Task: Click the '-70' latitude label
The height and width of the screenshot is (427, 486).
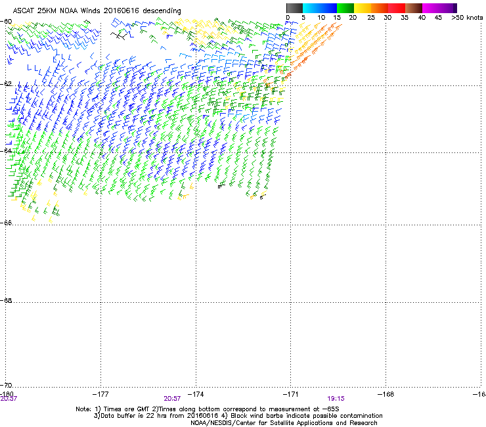Action: coord(6,385)
